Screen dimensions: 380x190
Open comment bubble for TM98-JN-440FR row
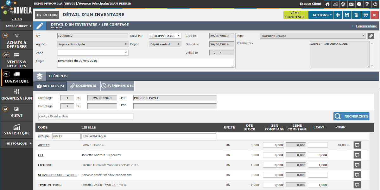click(357, 185)
